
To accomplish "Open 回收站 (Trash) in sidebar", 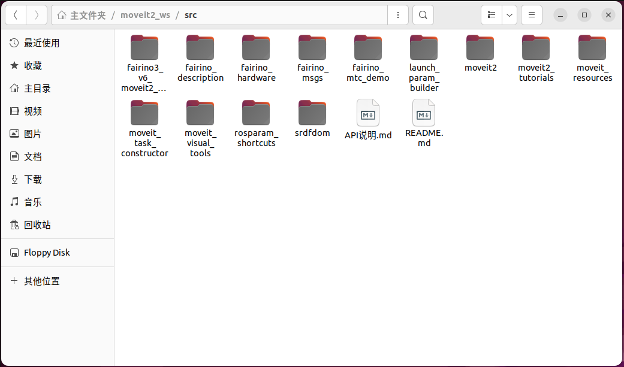I will click(x=58, y=225).
